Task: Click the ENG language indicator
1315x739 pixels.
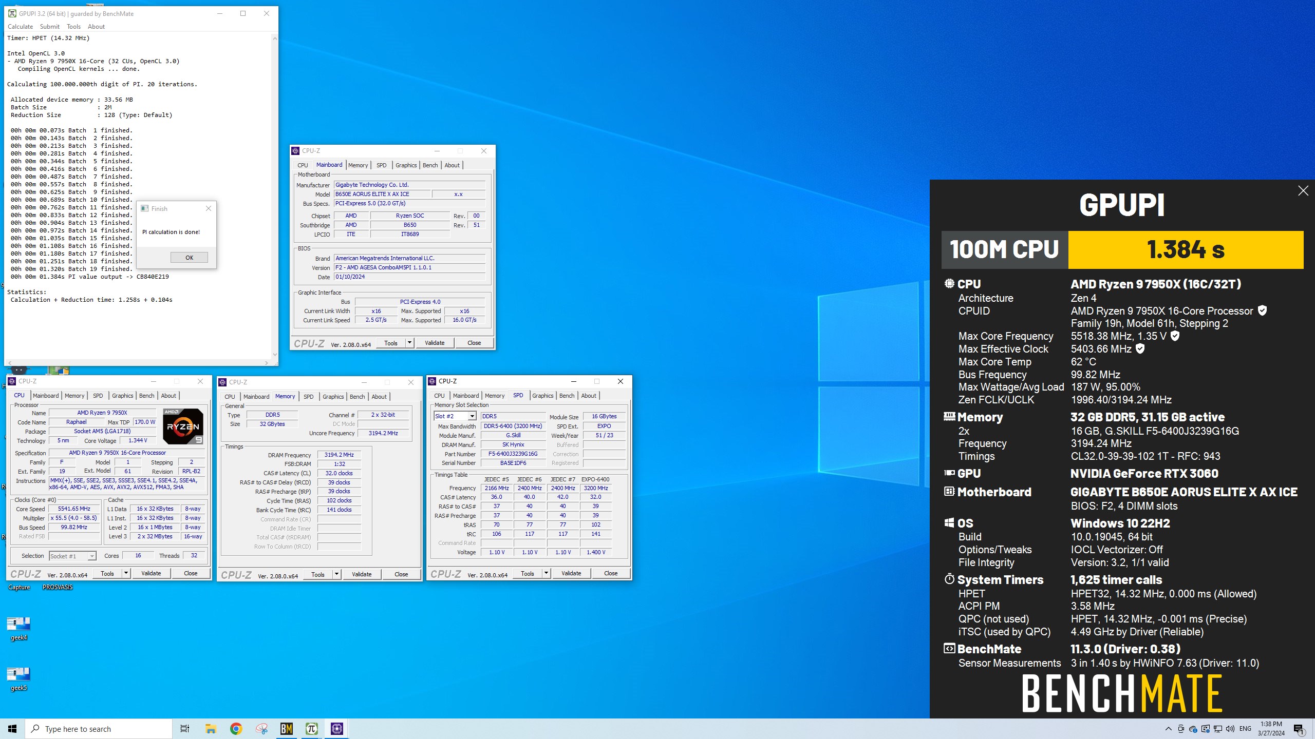Action: pyautogui.click(x=1245, y=729)
